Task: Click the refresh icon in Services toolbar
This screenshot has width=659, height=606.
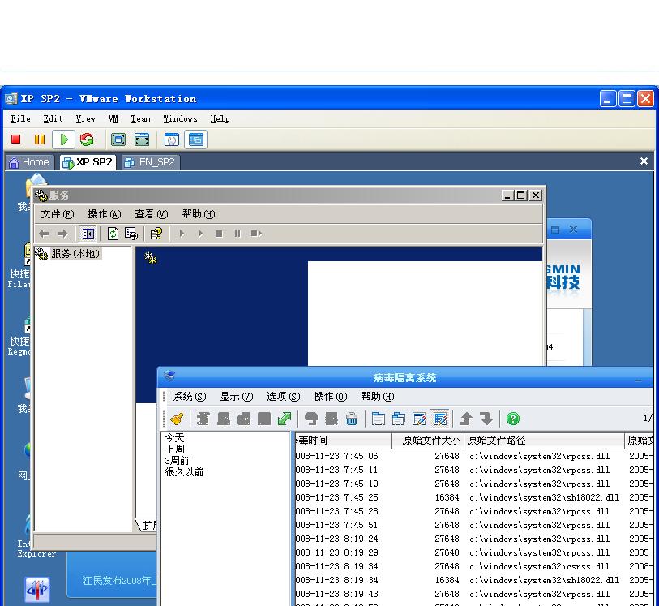Action: 113,234
